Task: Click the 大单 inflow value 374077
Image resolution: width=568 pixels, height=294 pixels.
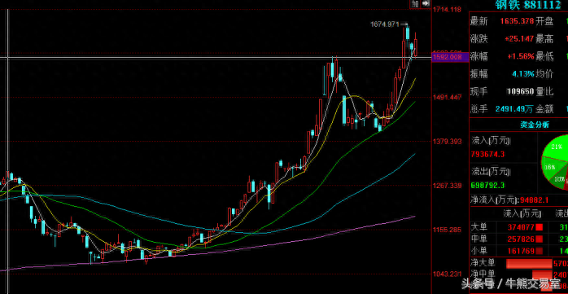Action: point(522,227)
